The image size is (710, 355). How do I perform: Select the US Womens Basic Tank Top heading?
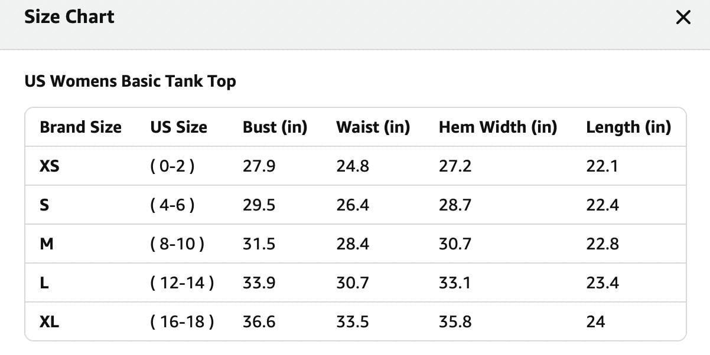[130, 81]
